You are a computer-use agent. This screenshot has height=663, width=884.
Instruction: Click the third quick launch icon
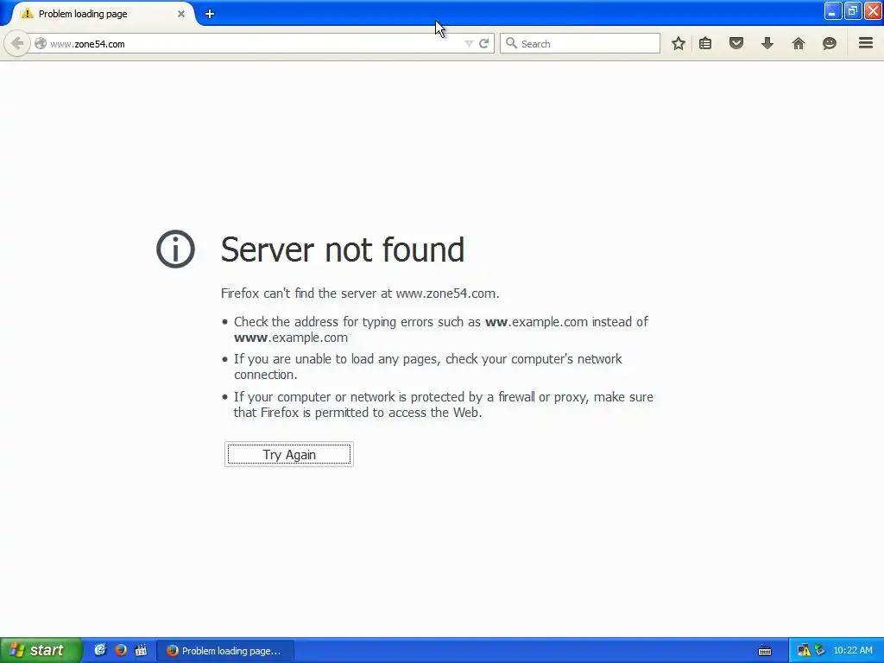141,650
